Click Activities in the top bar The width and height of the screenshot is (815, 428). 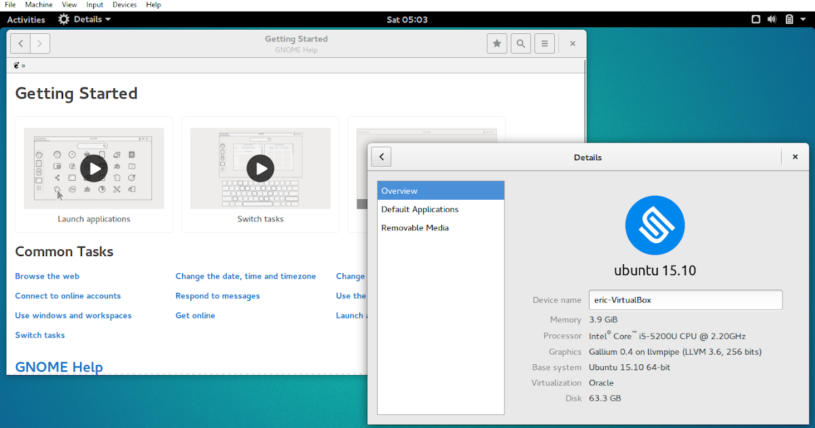click(26, 19)
